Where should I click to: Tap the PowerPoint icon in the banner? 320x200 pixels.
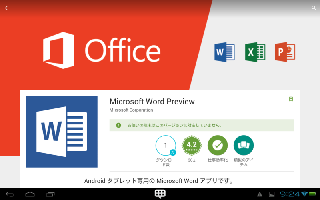285,52
